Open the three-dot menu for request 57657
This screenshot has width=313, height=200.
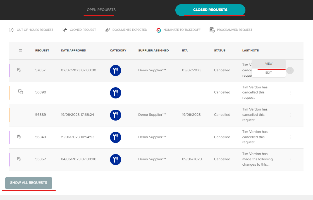coord(290,70)
